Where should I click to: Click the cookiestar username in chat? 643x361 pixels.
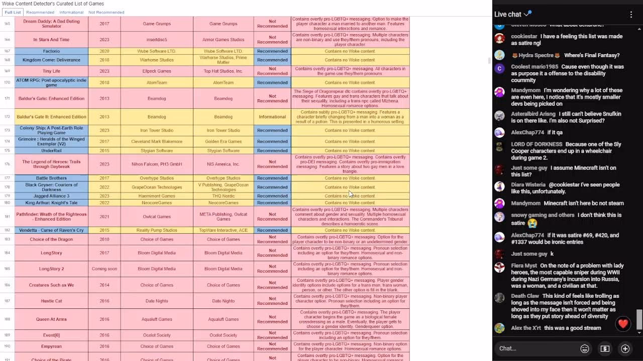(x=524, y=37)
